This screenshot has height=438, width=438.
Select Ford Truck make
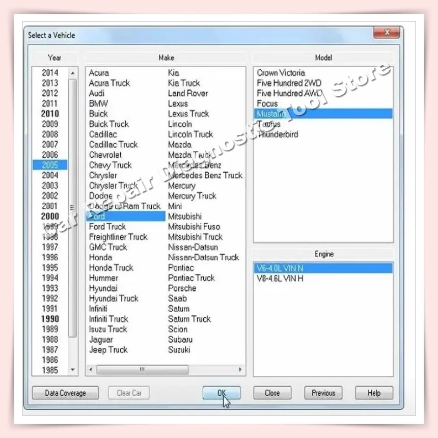pyautogui.click(x=107, y=227)
